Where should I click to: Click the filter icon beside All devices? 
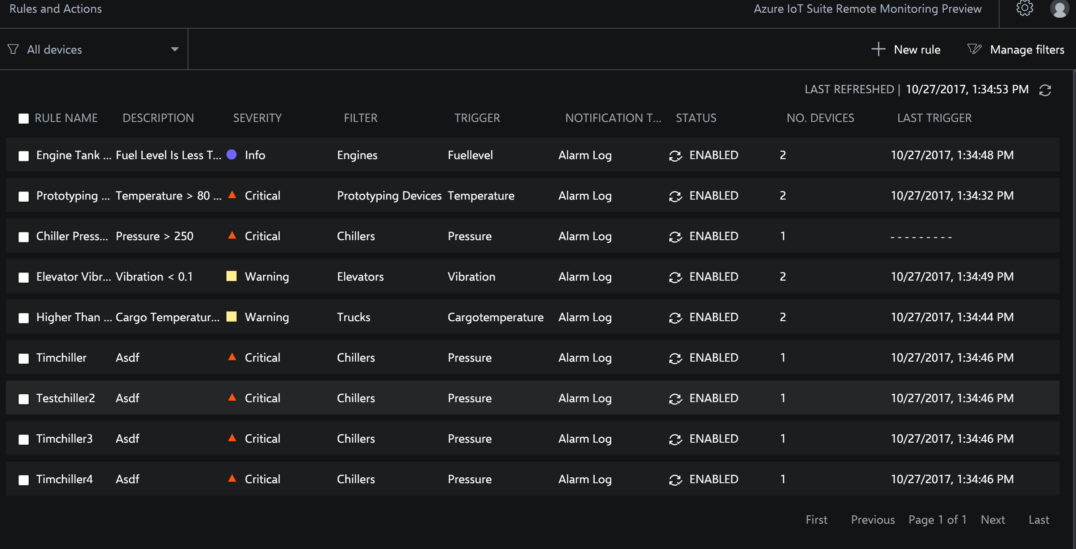pyautogui.click(x=14, y=49)
